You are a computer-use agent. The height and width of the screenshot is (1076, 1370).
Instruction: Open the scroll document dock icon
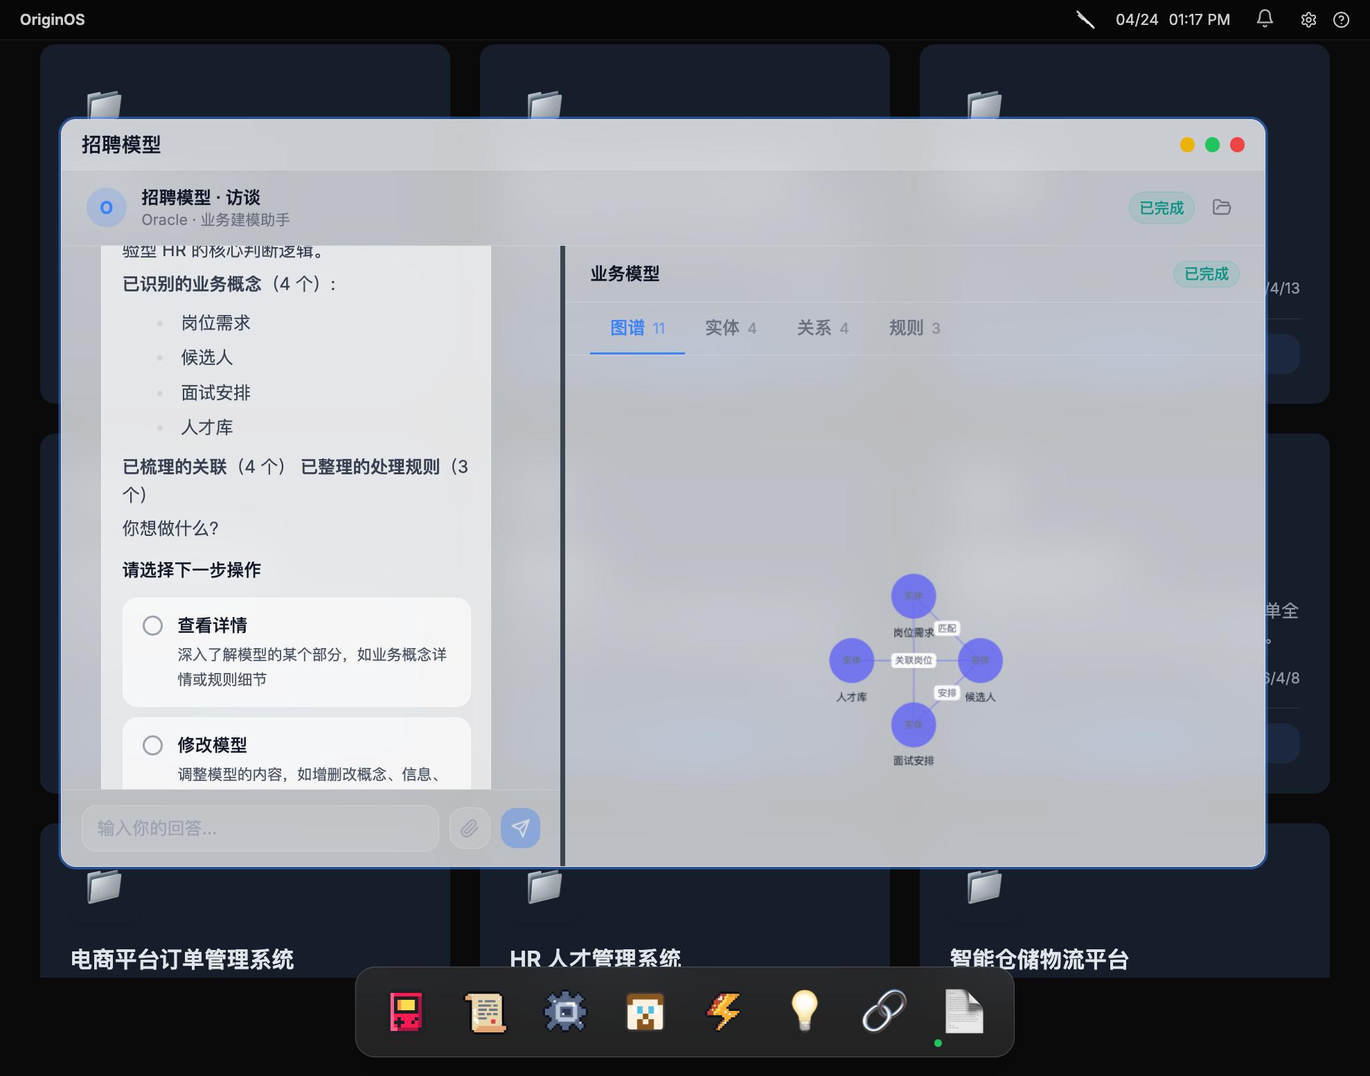tap(486, 1012)
